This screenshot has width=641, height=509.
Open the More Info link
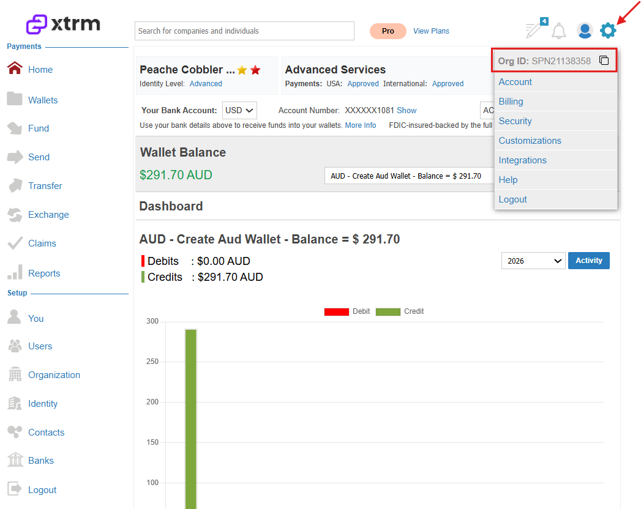point(360,125)
